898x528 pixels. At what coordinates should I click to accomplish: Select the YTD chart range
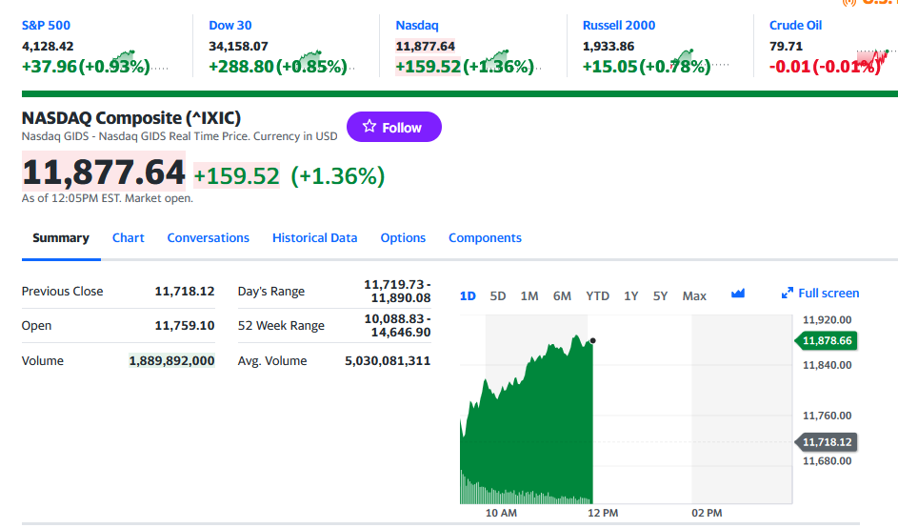[x=597, y=295]
